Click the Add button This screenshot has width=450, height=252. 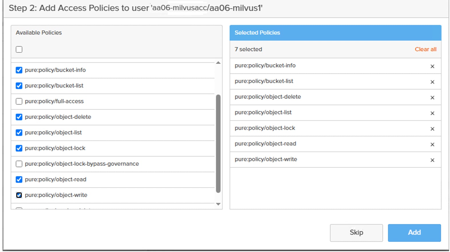coord(414,233)
